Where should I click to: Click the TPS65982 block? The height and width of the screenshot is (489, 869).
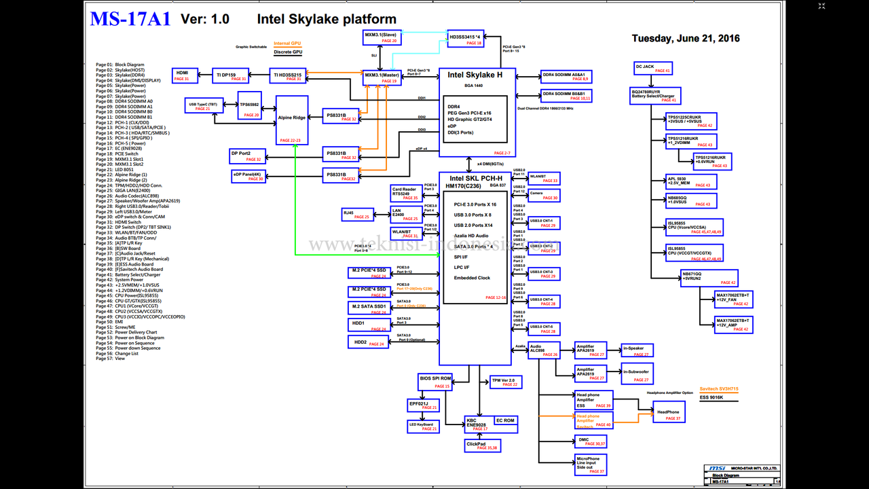tap(249, 106)
